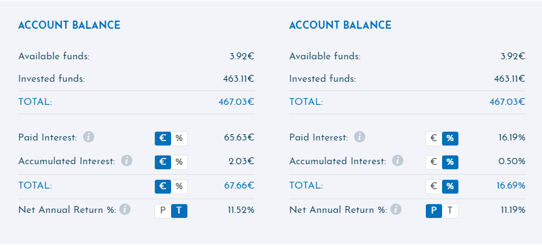Select € for Paid Interest in left panel
This screenshot has height=246, width=542.
coord(163,139)
